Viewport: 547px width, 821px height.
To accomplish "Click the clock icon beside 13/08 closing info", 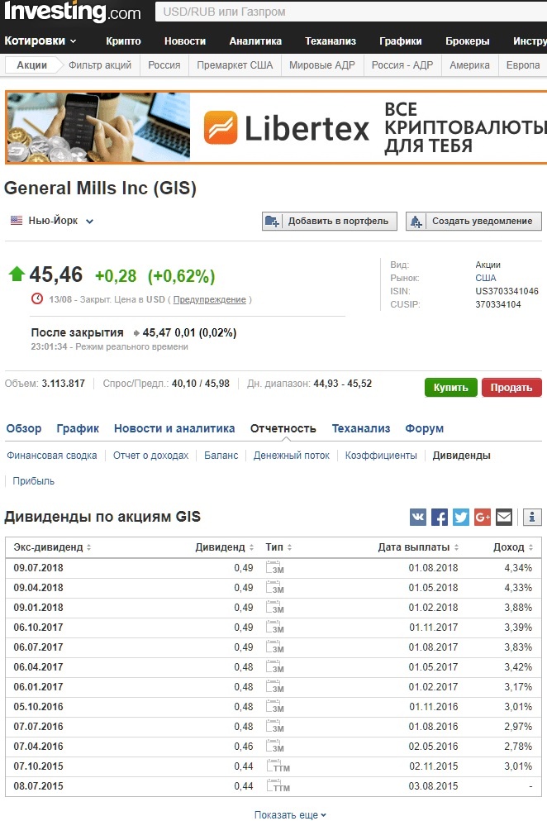I will (x=37, y=299).
